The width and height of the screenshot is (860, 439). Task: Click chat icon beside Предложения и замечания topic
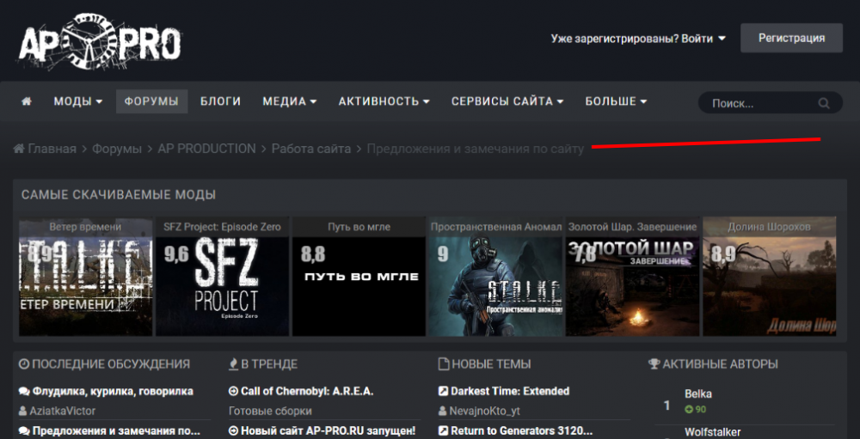point(24,430)
